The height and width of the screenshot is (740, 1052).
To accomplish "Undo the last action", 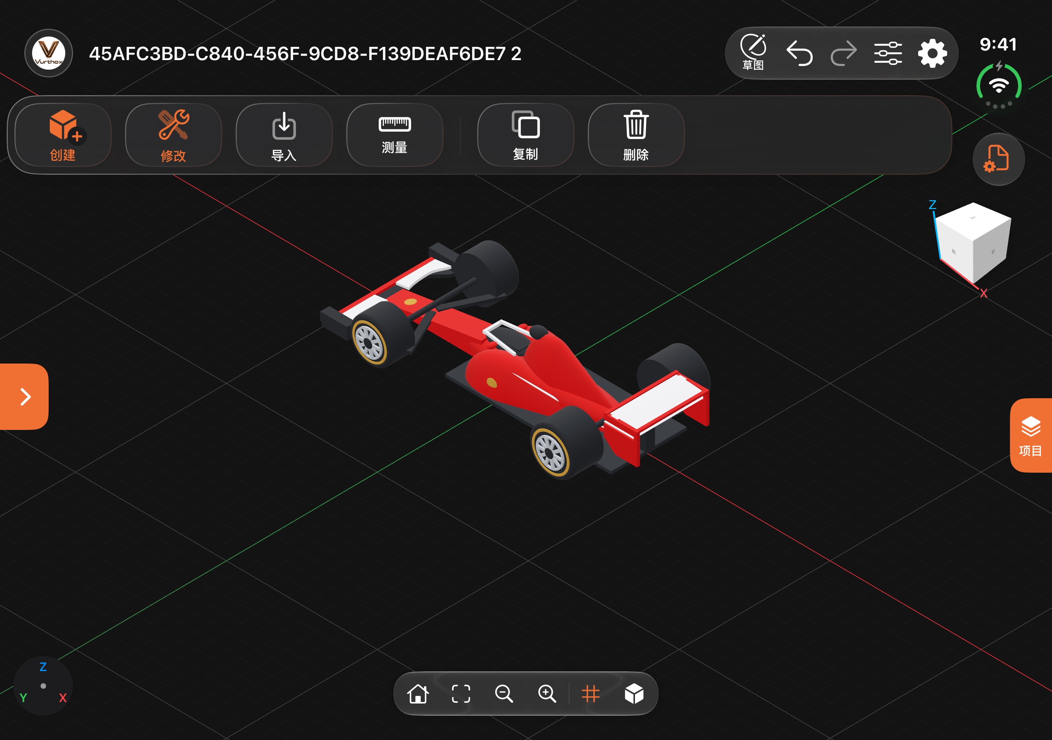I will (x=799, y=53).
